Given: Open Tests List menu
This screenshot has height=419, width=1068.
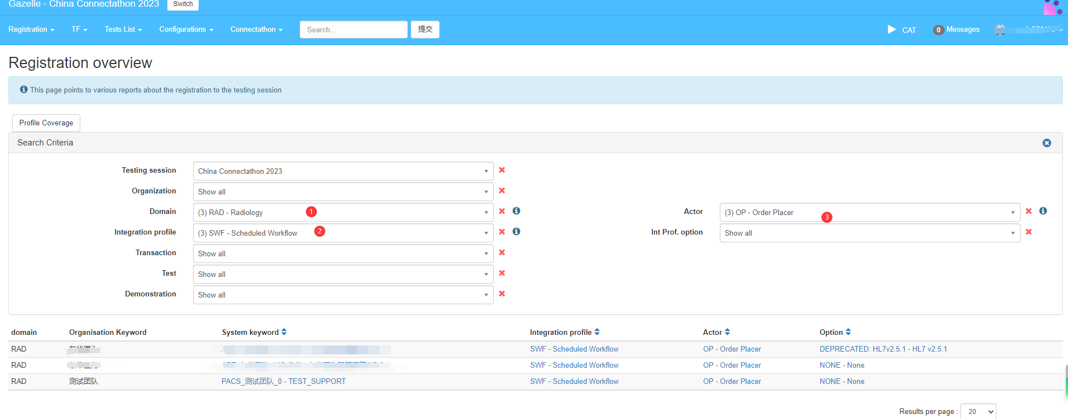Looking at the screenshot, I should point(123,30).
